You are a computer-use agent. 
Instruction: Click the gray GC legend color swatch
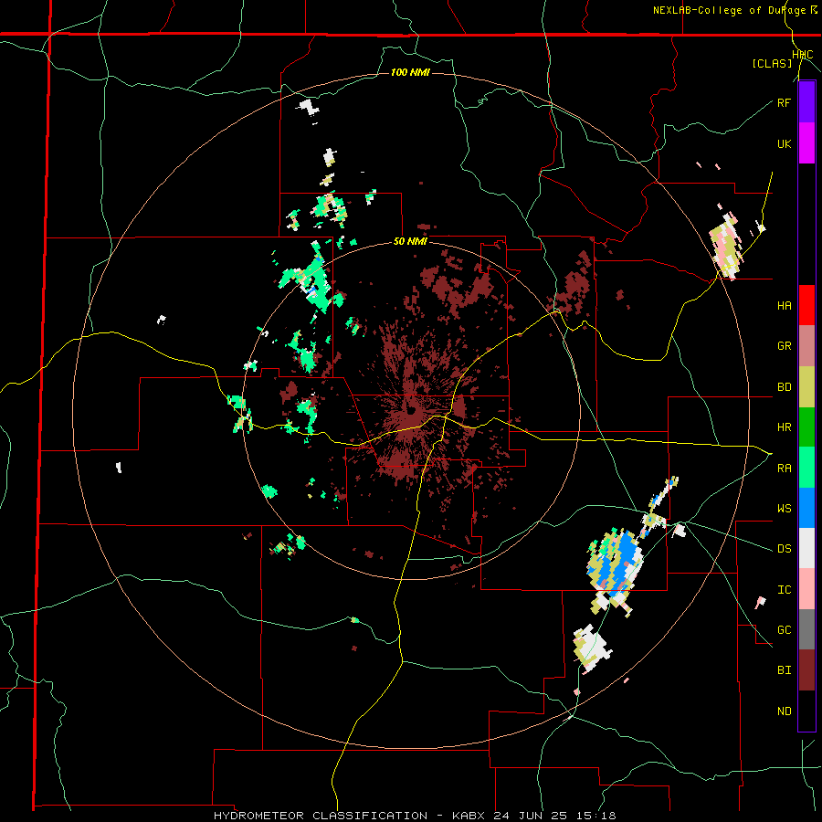click(x=806, y=629)
